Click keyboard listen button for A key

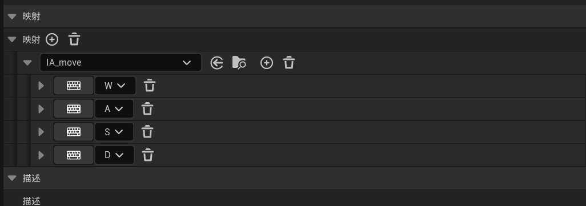74,109
